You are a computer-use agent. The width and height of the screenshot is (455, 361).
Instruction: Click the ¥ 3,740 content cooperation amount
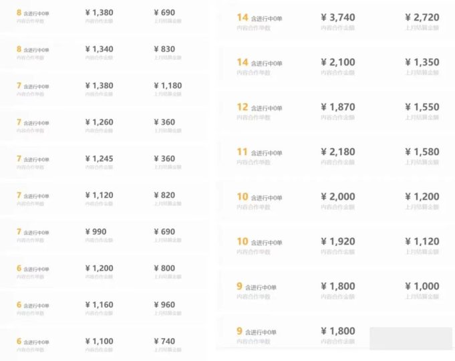pyautogui.click(x=338, y=17)
